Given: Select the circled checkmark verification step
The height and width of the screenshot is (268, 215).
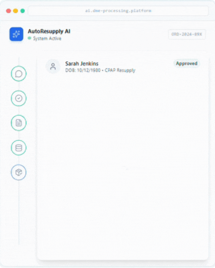Looking at the screenshot, I should tap(19, 98).
